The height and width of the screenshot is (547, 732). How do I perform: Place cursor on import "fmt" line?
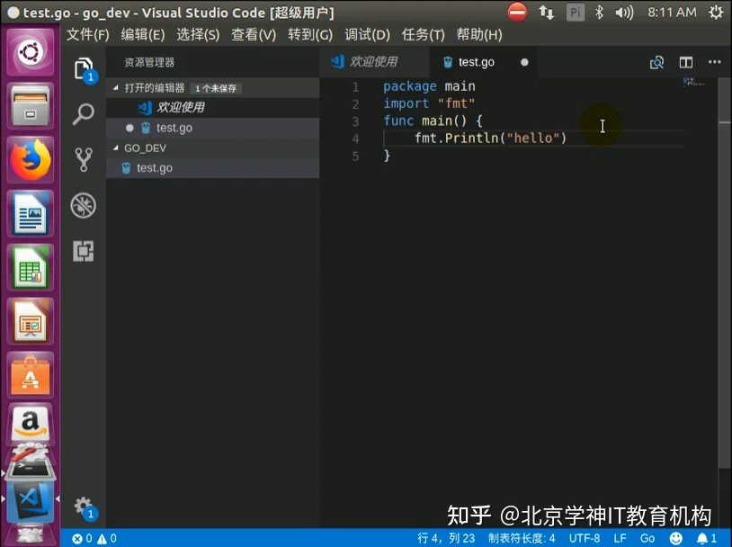(429, 103)
